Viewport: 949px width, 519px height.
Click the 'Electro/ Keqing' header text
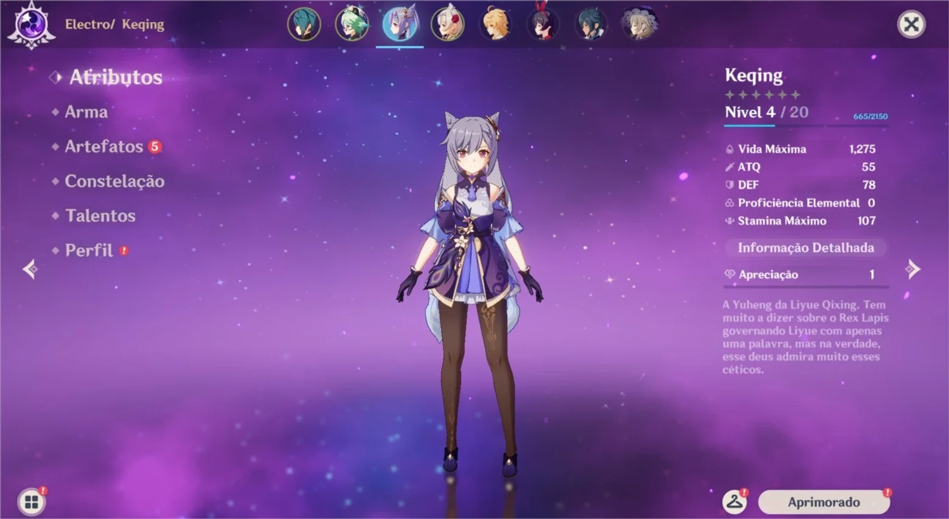114,24
